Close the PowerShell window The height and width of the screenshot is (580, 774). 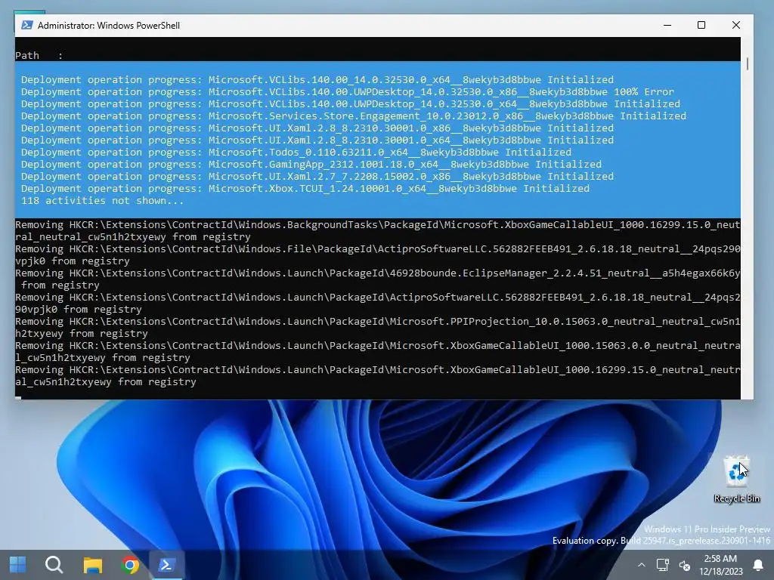pyautogui.click(x=736, y=25)
